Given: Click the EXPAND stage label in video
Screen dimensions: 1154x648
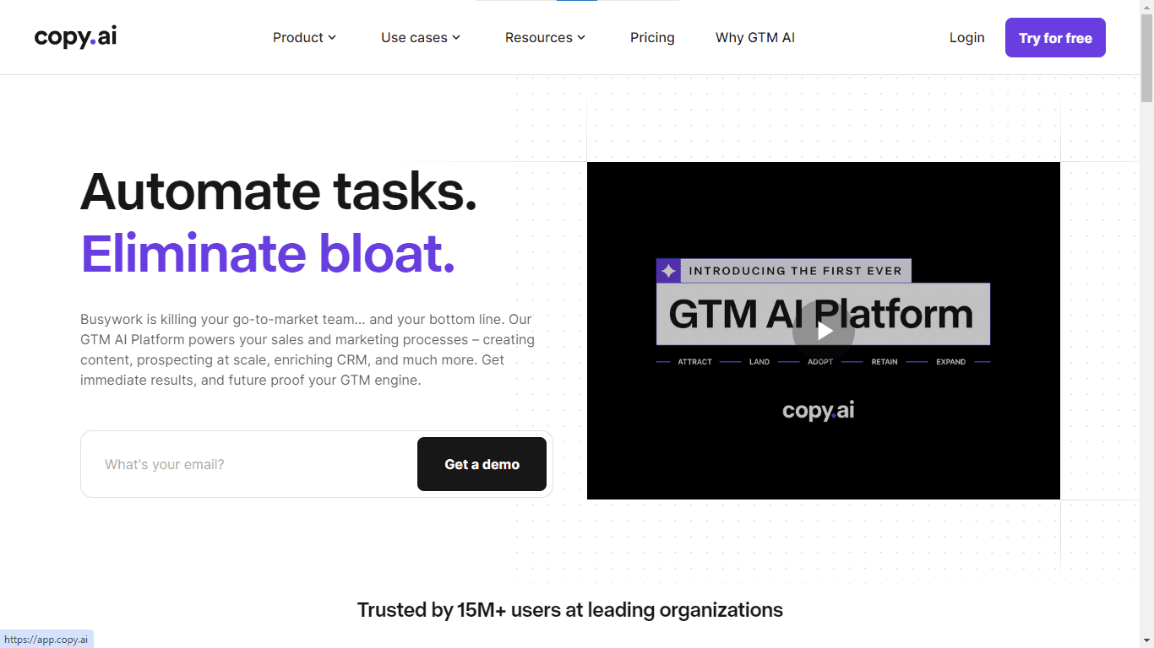Looking at the screenshot, I should tap(950, 362).
